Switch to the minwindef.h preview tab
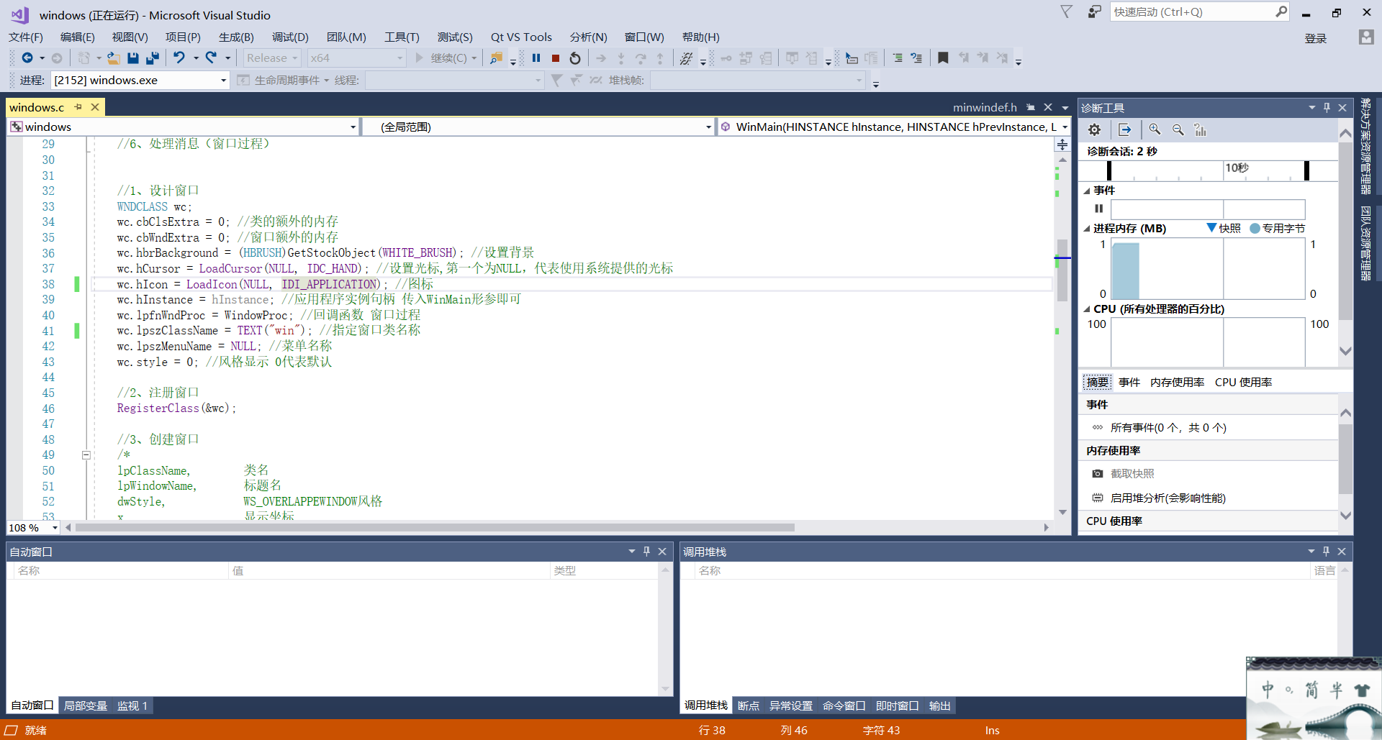1382x740 pixels. pyautogui.click(x=985, y=108)
